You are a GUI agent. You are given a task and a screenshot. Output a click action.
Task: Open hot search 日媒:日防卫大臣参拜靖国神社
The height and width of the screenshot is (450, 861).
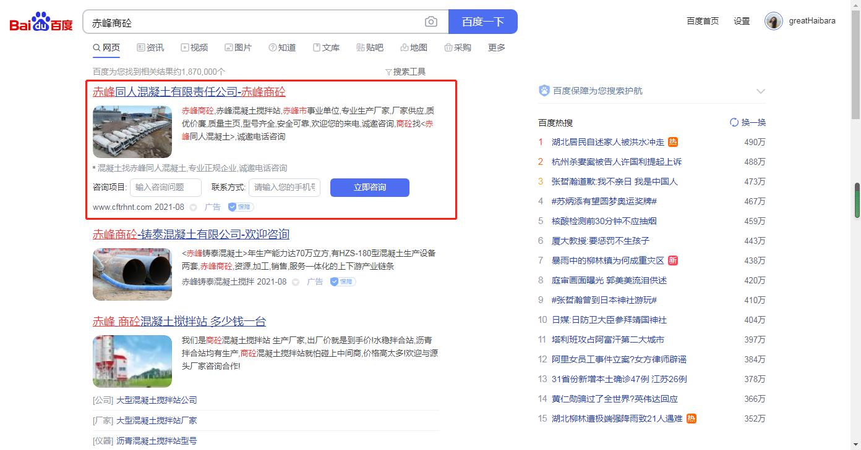click(609, 320)
